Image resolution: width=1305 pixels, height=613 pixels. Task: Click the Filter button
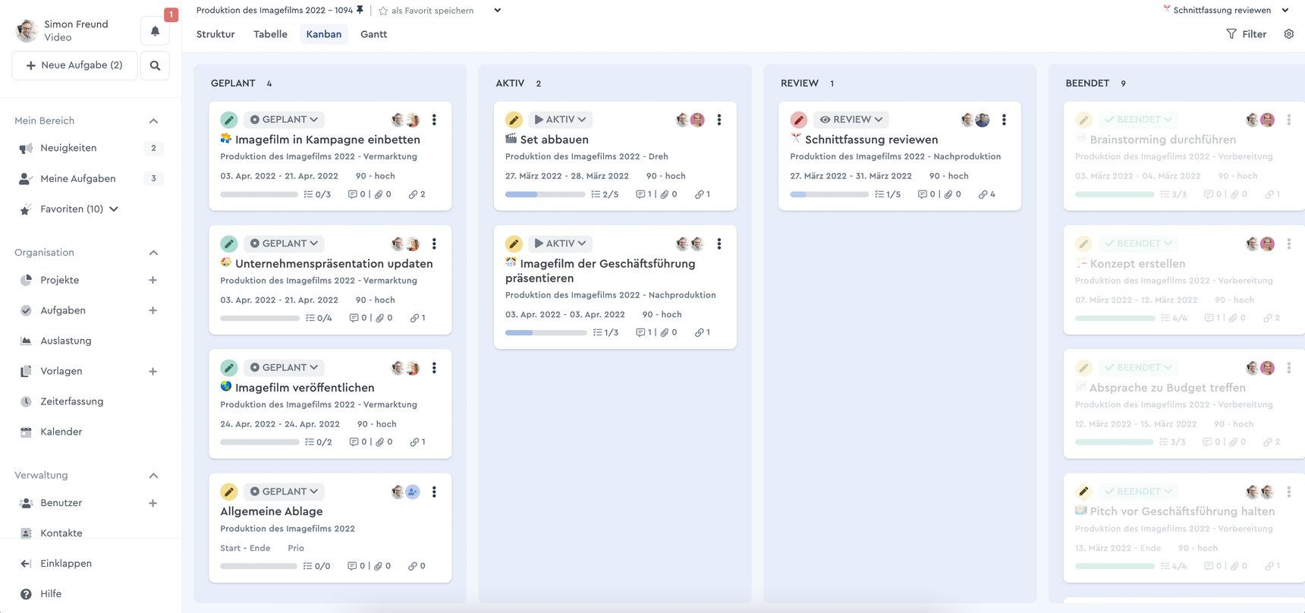pyautogui.click(x=1247, y=34)
